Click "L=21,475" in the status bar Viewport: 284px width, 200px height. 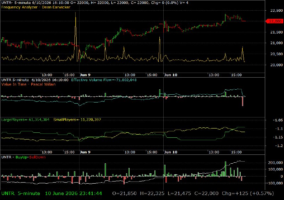coord(179,194)
